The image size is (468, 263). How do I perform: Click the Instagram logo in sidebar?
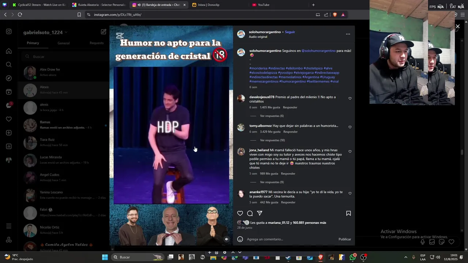(x=9, y=31)
